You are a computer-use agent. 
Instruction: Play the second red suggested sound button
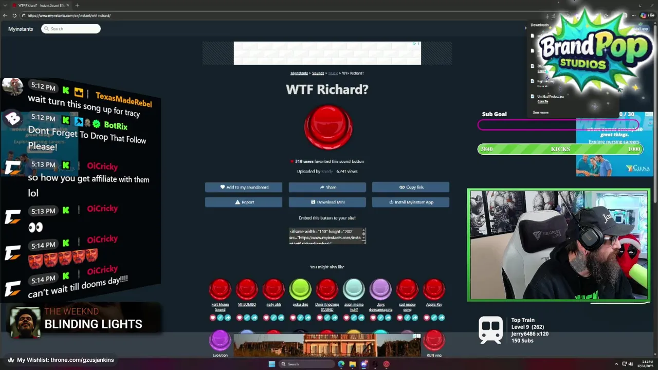pyautogui.click(x=247, y=289)
